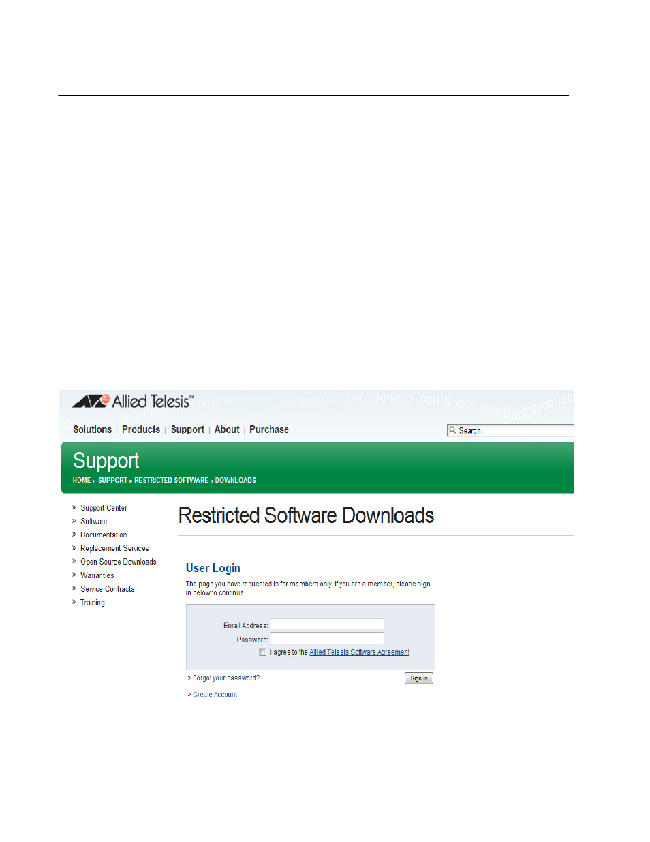Click the Support banner title

(106, 461)
